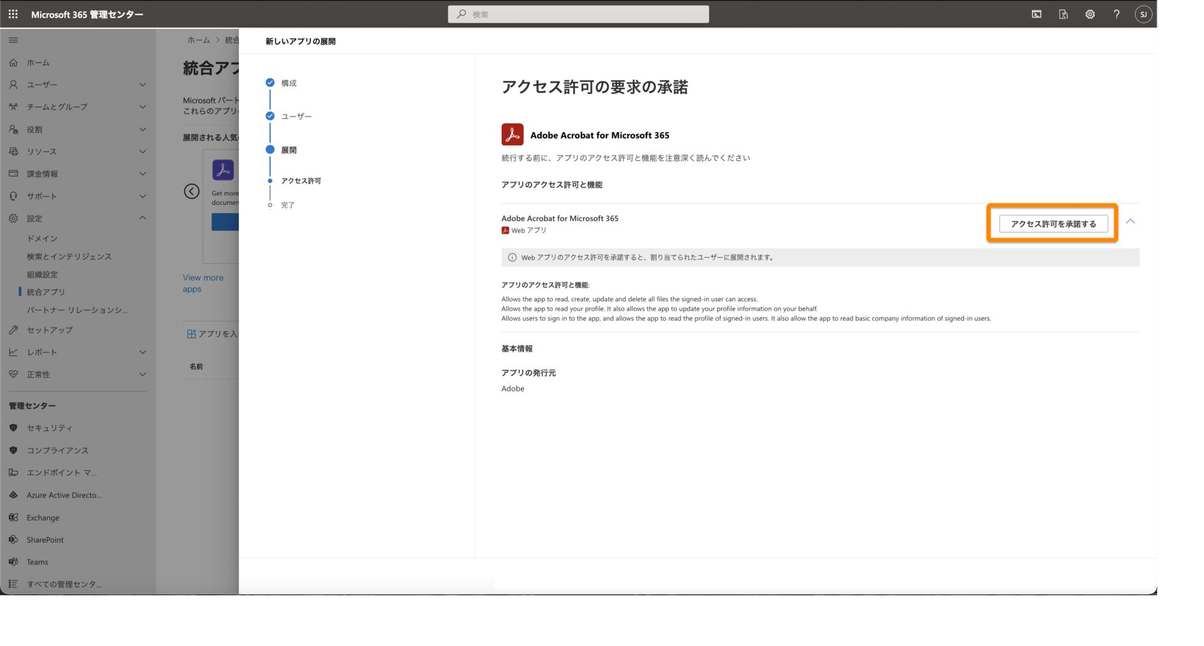This screenshot has width=1204, height=646.
Task: Expand the 正常性 section chevron
Action: click(142, 375)
